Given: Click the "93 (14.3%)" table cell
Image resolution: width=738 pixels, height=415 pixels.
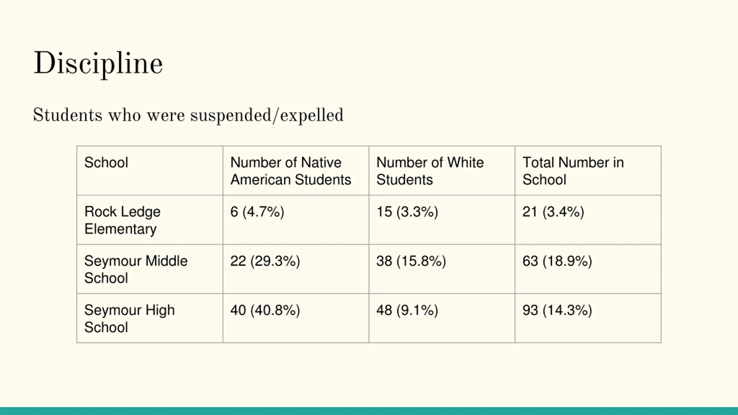Looking at the screenshot, I should pos(557,310).
